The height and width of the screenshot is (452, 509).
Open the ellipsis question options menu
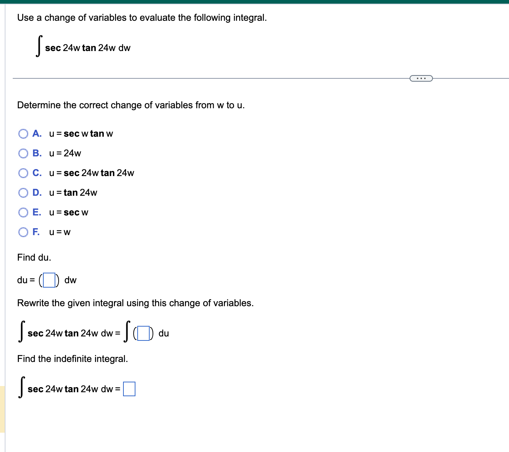point(421,78)
